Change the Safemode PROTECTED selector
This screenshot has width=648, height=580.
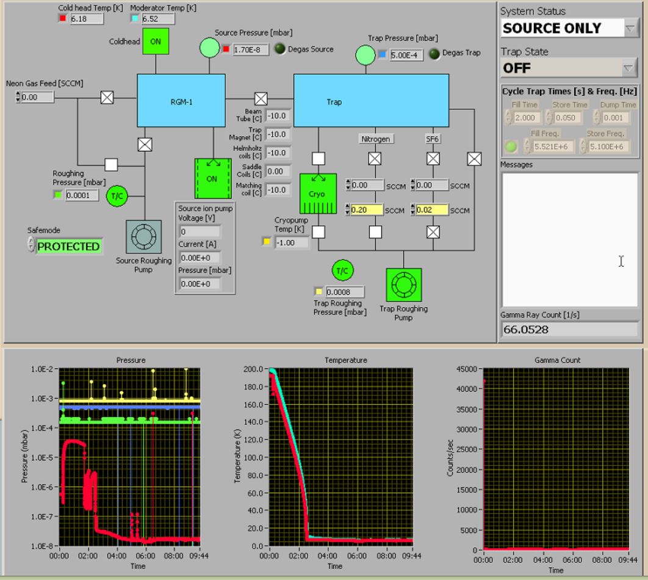[32, 246]
